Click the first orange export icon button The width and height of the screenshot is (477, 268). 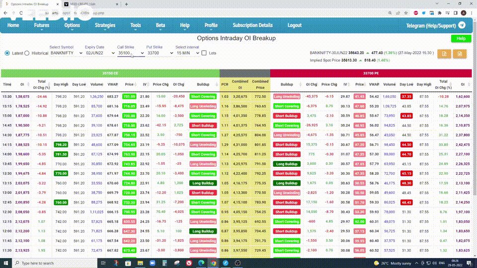[x=444, y=54]
